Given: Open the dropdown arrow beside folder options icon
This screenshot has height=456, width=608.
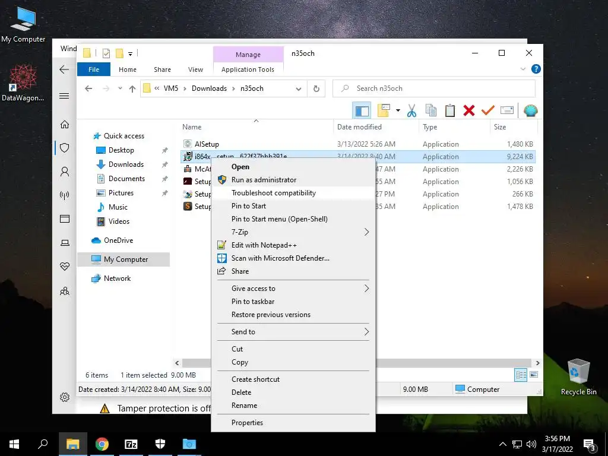Looking at the screenshot, I should (398, 111).
